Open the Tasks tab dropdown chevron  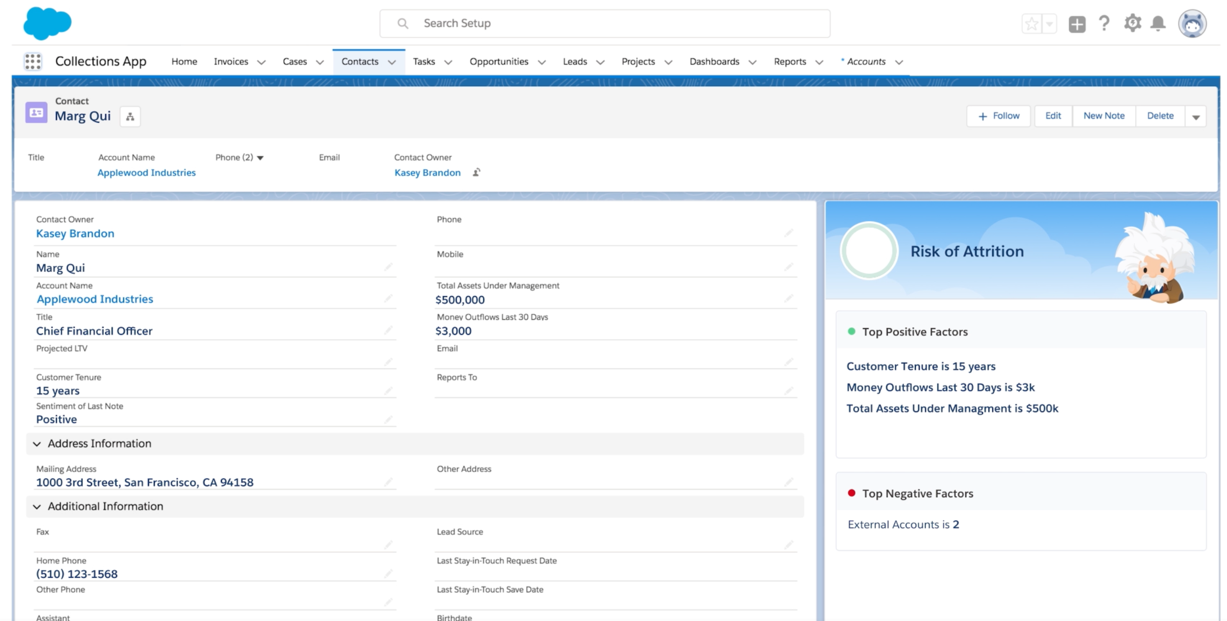click(x=448, y=62)
